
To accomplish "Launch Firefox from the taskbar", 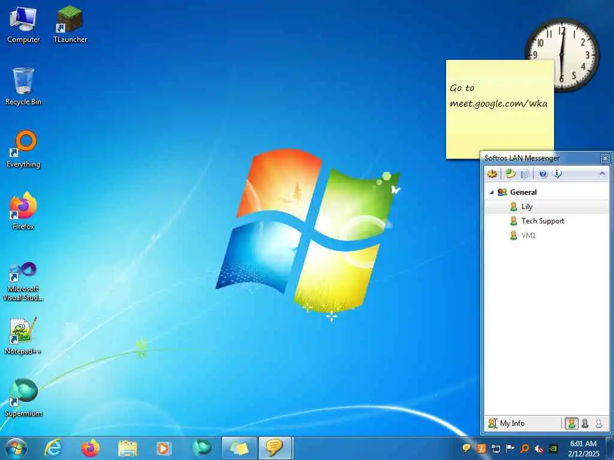I will (91, 448).
